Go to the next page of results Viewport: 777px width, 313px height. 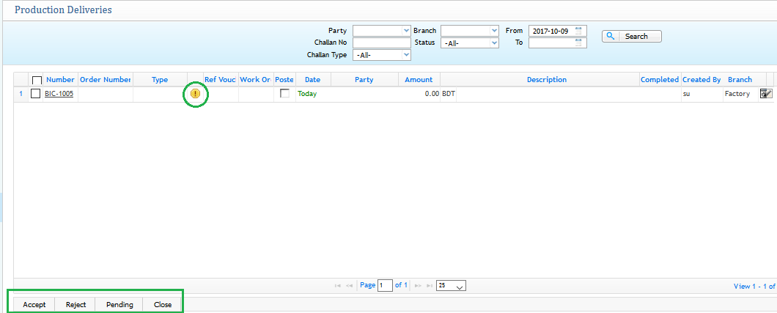[x=417, y=285]
